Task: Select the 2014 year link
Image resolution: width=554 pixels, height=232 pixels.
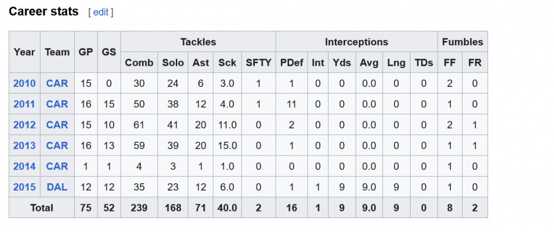Action: [x=24, y=166]
